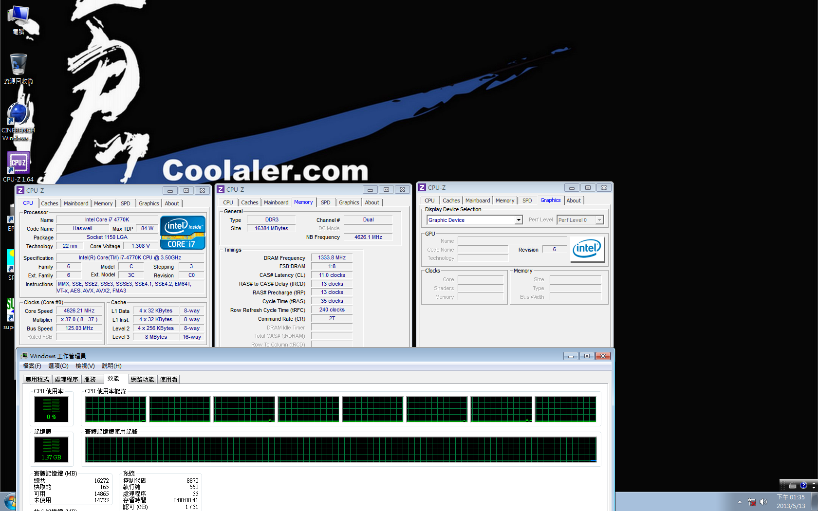
Task: Close the Task Manager window
Action: point(603,356)
